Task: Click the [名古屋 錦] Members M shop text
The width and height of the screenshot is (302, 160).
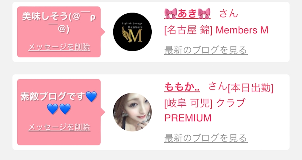Action: pyautogui.click(x=216, y=30)
